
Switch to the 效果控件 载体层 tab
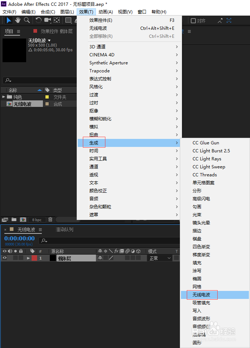(x=57, y=31)
